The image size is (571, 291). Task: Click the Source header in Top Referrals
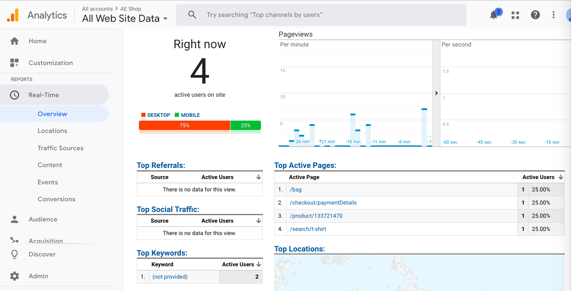(x=160, y=177)
